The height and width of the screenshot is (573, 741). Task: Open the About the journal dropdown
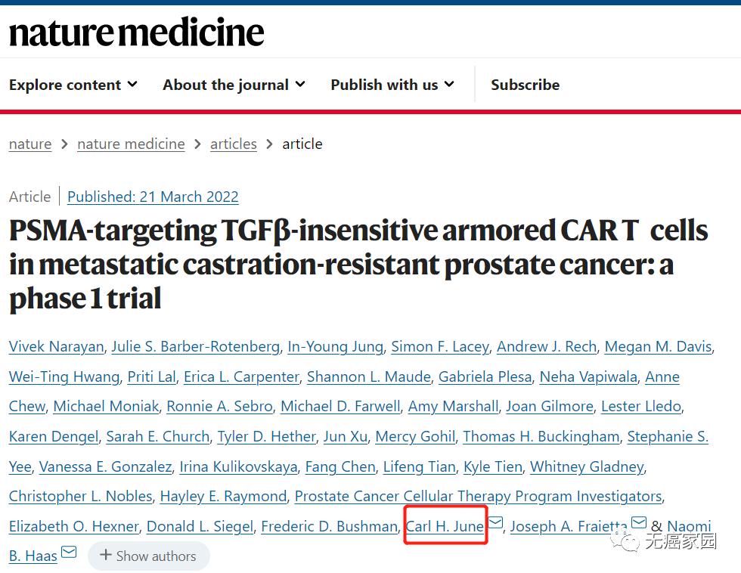[234, 85]
